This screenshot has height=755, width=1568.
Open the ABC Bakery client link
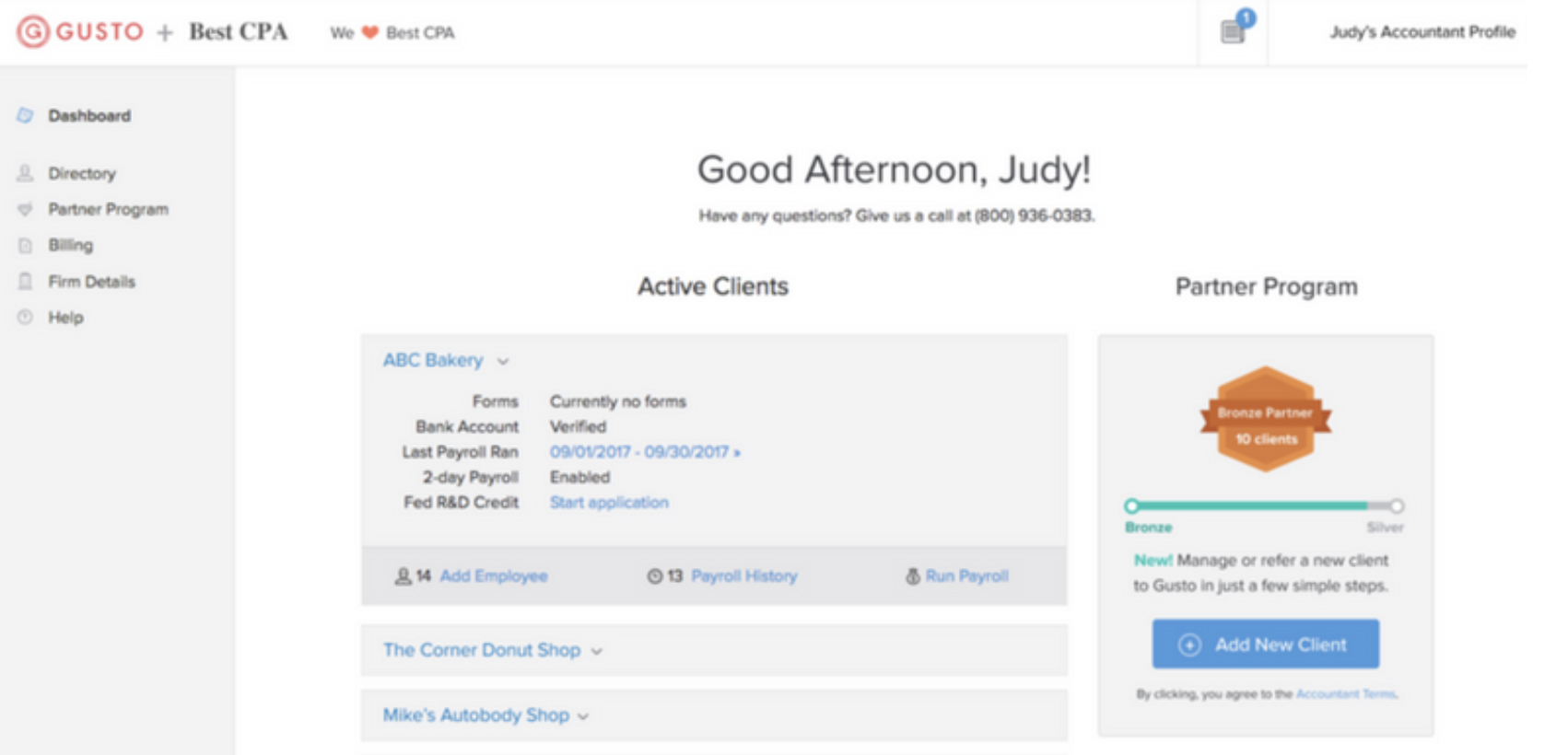[433, 360]
